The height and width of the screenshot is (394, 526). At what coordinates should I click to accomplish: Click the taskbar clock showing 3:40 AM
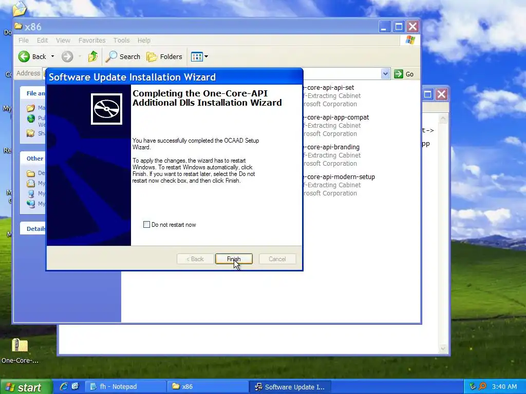504,387
